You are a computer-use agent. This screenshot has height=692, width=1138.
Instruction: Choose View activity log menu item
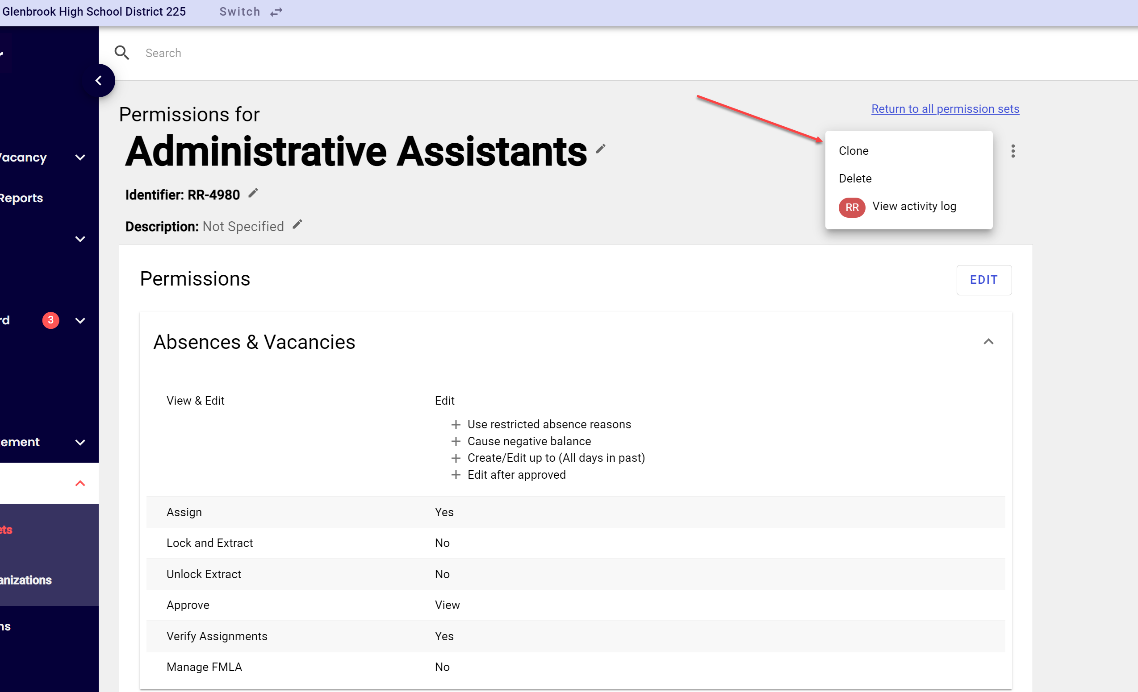(908, 207)
